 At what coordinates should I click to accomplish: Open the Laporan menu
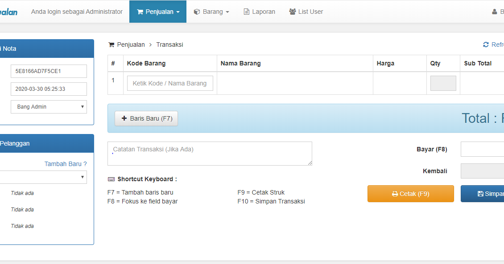click(259, 12)
